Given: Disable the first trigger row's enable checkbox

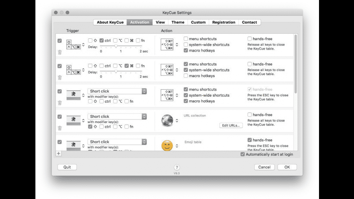Looking at the screenshot, I should pos(59,41).
